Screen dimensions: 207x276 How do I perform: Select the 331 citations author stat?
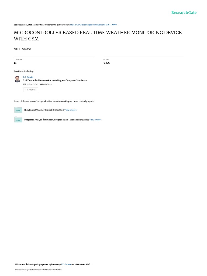46,84
